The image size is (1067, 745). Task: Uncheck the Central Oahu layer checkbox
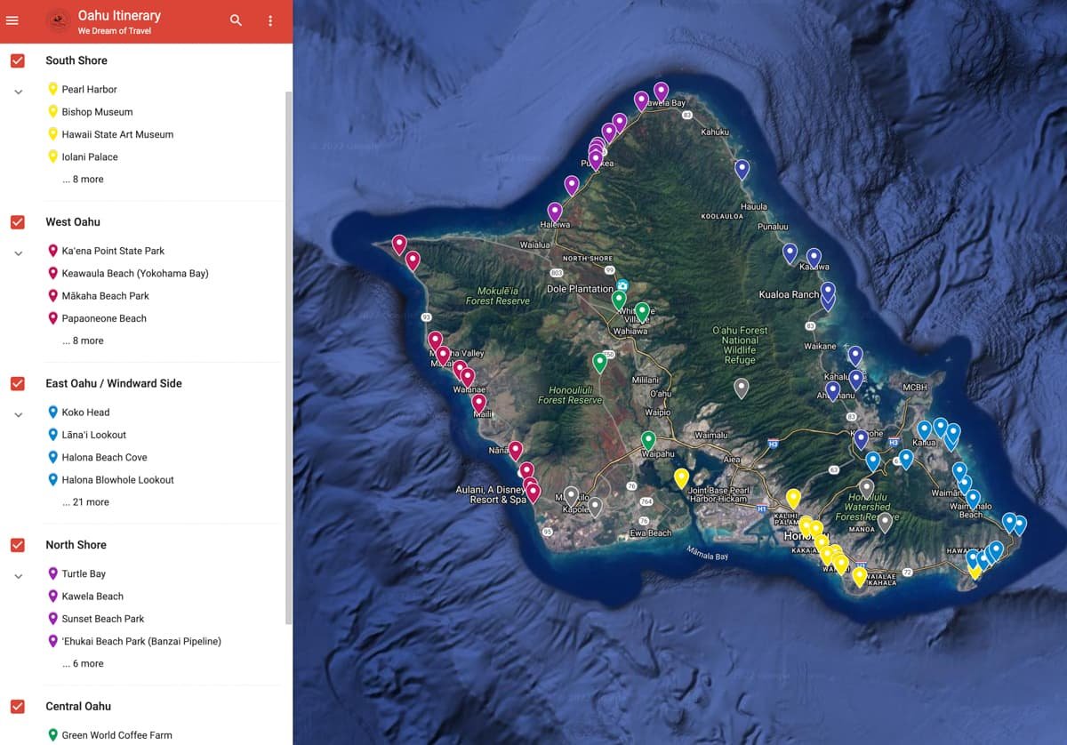pyautogui.click(x=18, y=707)
